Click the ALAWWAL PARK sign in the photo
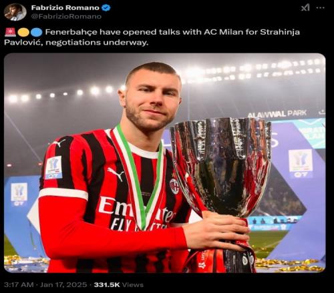334x293 pixels. [277, 114]
